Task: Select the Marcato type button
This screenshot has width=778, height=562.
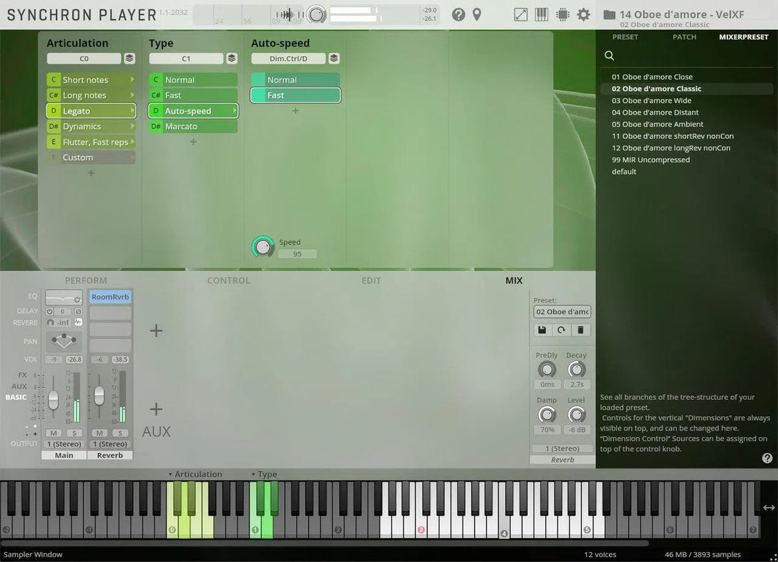Action: click(193, 126)
